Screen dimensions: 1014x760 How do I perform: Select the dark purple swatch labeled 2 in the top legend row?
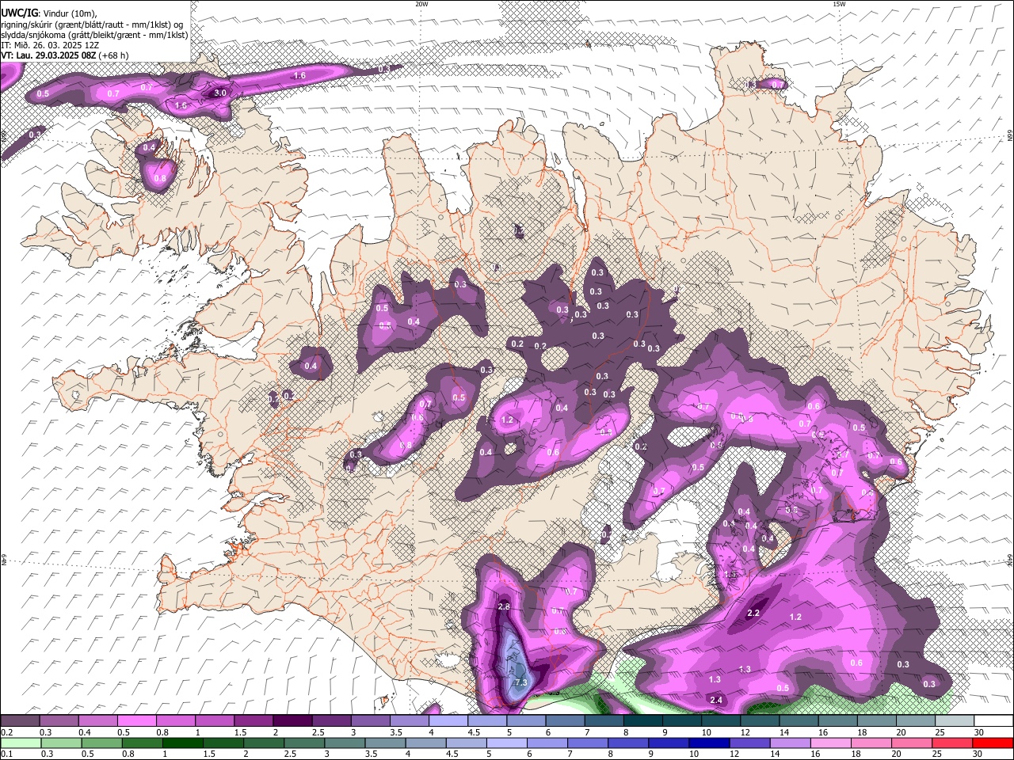click(292, 720)
